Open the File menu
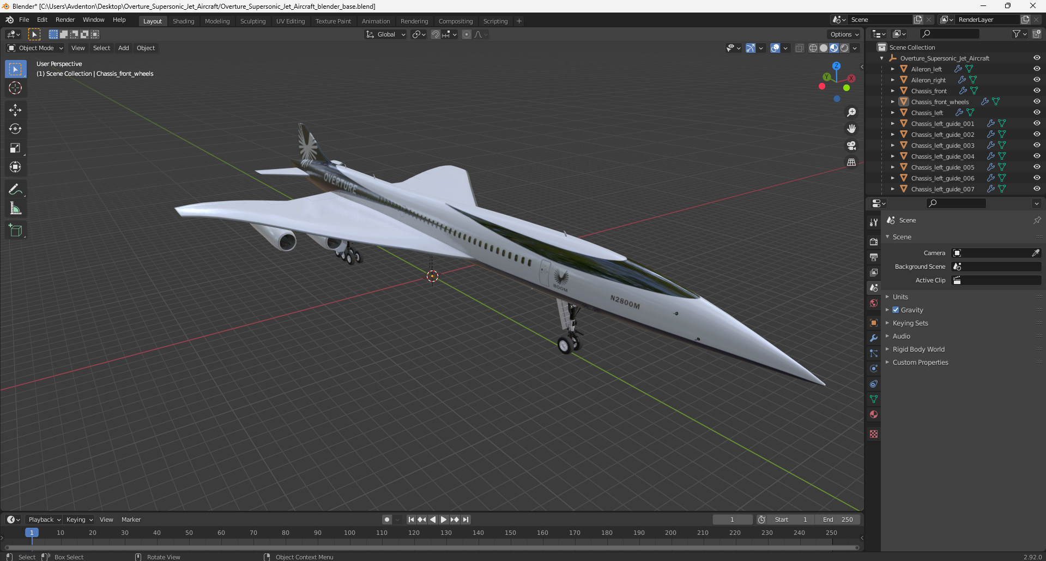 [x=24, y=20]
